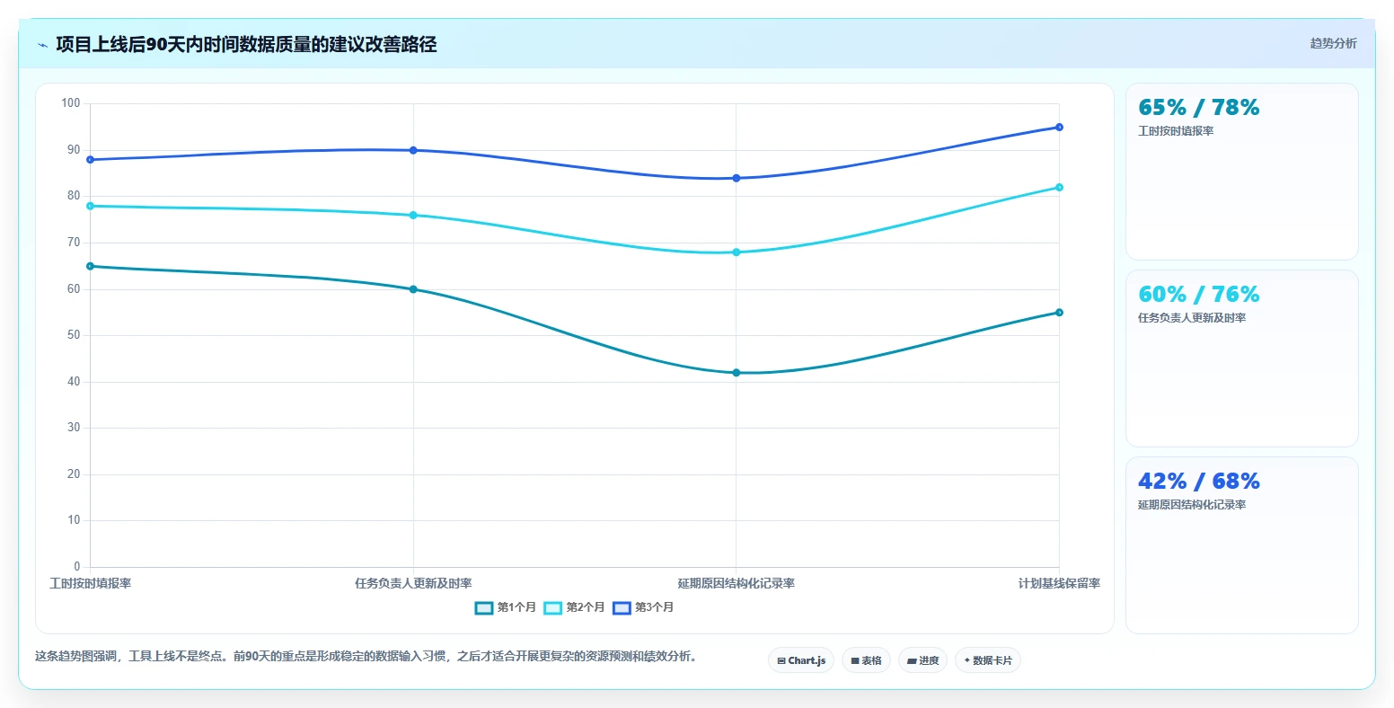Select the 第3个月 data point at 计划基线保留率

click(x=1059, y=127)
